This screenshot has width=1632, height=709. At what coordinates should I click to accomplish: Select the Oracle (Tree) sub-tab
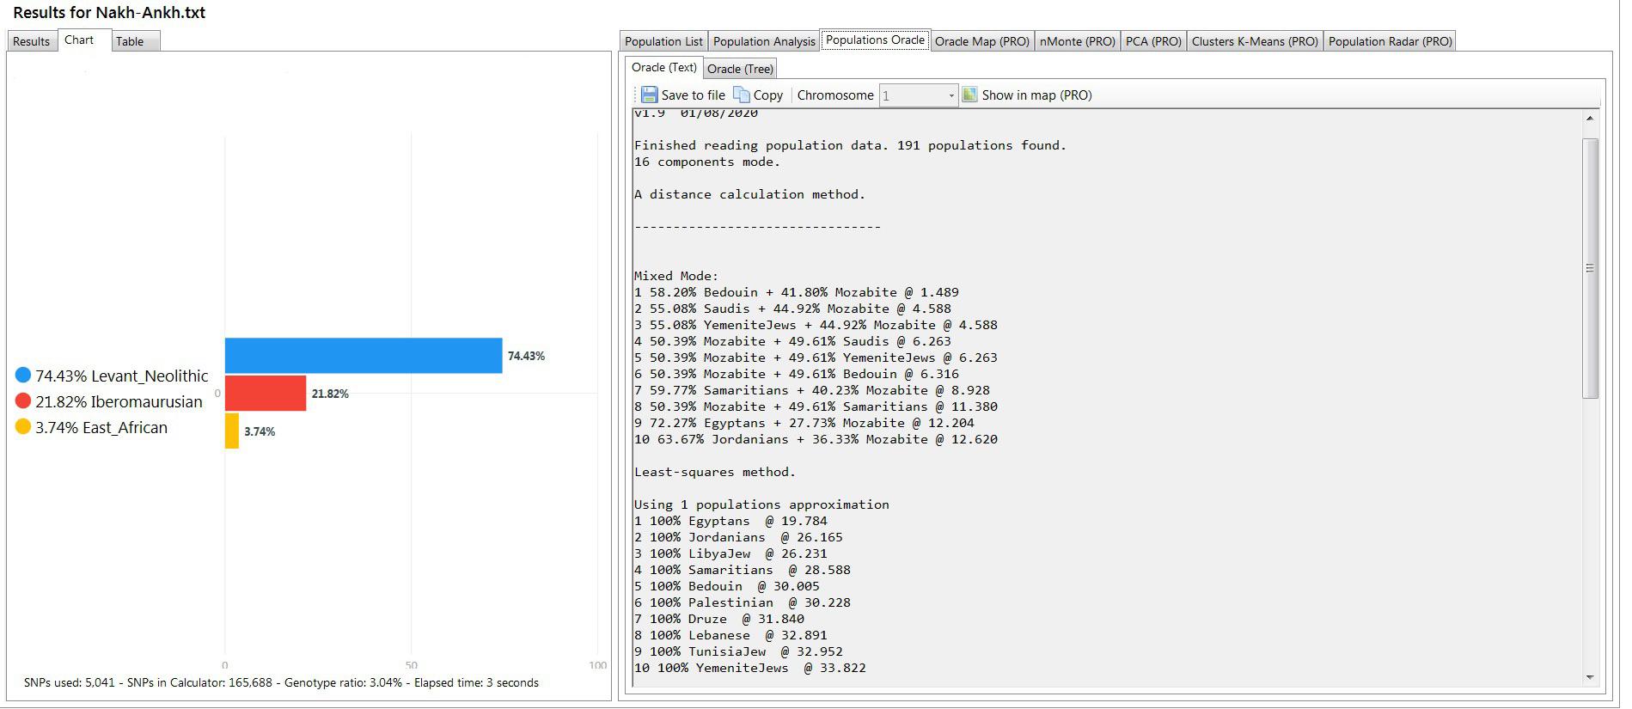(x=740, y=69)
